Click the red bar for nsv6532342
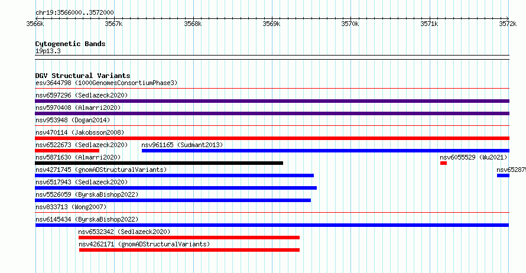Screen dimensions: 526x273 [x=189, y=238]
